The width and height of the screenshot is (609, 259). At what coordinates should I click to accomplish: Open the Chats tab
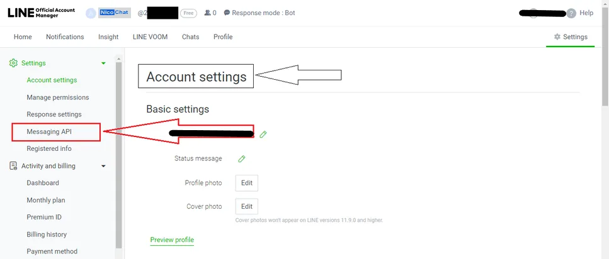pyautogui.click(x=190, y=37)
